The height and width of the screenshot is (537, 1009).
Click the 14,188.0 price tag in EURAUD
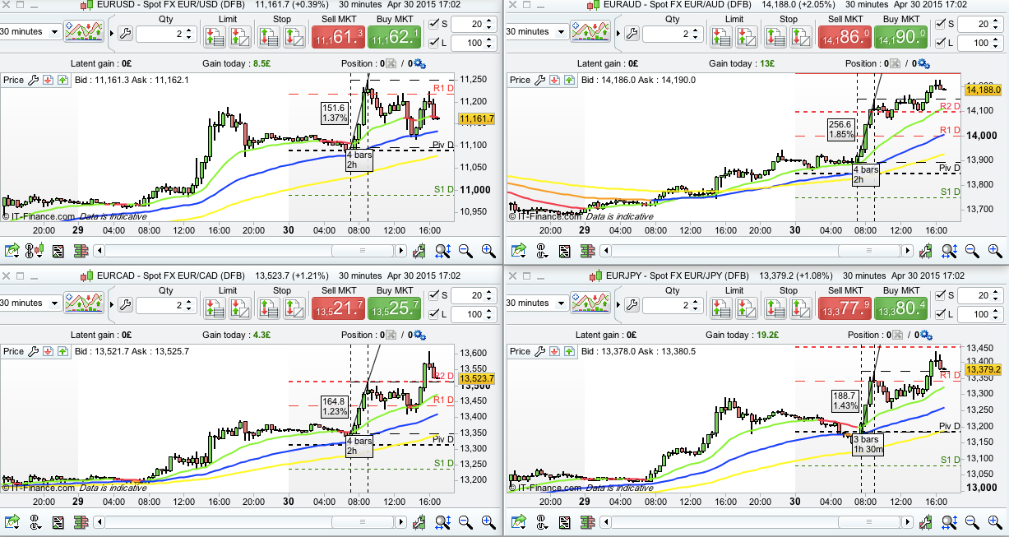[984, 90]
